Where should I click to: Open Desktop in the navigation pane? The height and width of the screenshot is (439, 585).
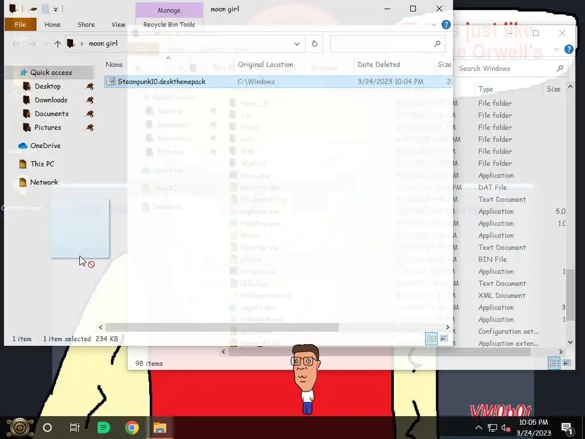point(47,86)
